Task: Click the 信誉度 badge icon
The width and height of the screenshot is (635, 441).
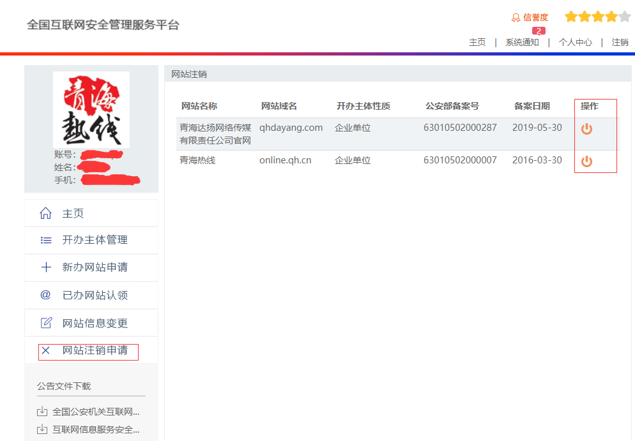Action: [x=516, y=18]
